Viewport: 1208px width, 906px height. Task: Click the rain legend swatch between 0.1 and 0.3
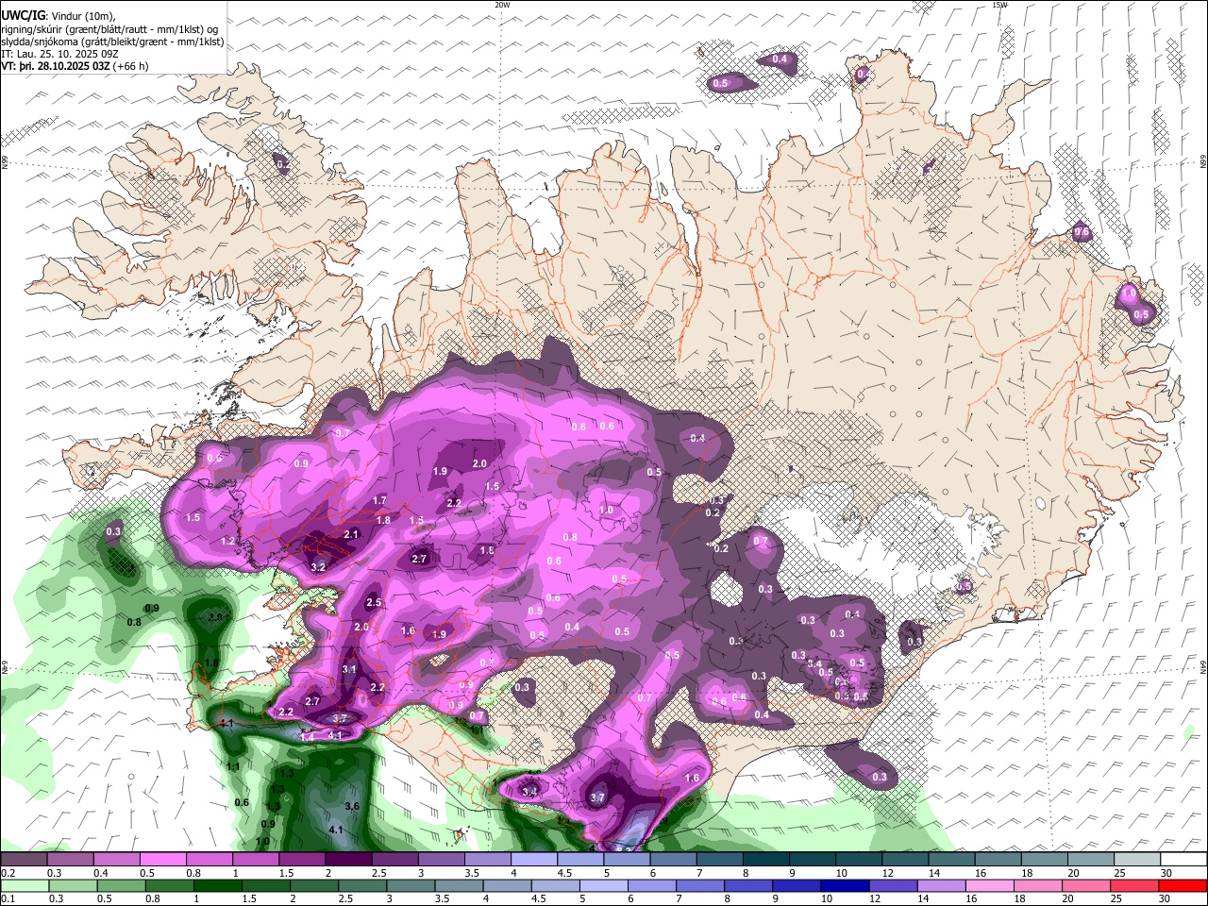tap(26, 885)
